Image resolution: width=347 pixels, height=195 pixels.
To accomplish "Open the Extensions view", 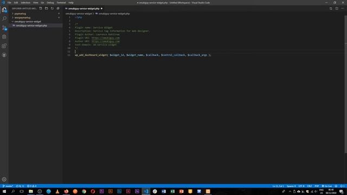I will [x=4, y=45].
